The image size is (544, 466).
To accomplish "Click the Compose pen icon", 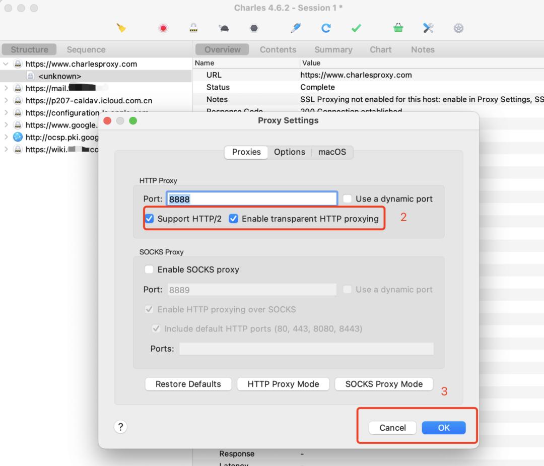I will pos(296,28).
